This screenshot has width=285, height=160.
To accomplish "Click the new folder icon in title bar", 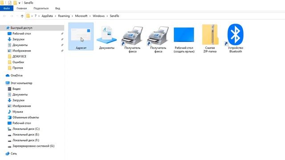I will pos(15,3).
